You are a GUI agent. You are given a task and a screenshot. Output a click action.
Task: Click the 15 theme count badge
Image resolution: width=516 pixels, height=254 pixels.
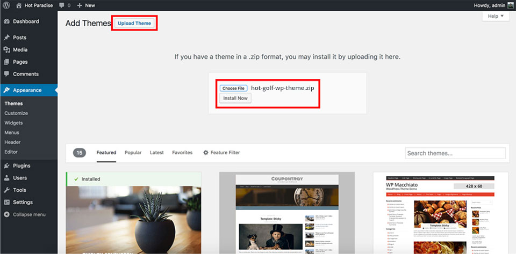(x=80, y=153)
